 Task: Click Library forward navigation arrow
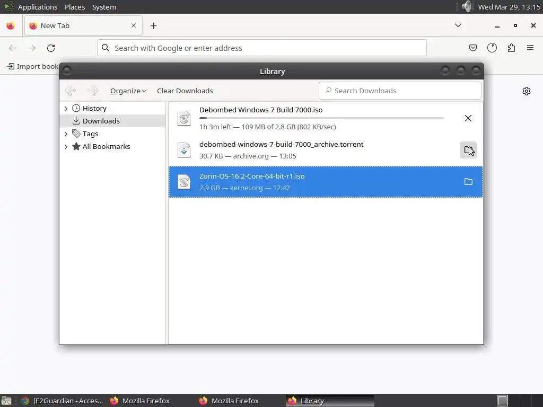click(x=93, y=91)
